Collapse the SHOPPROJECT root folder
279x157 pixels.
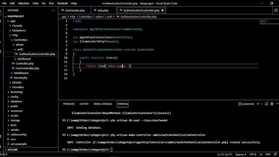pyautogui.click(x=6, y=17)
